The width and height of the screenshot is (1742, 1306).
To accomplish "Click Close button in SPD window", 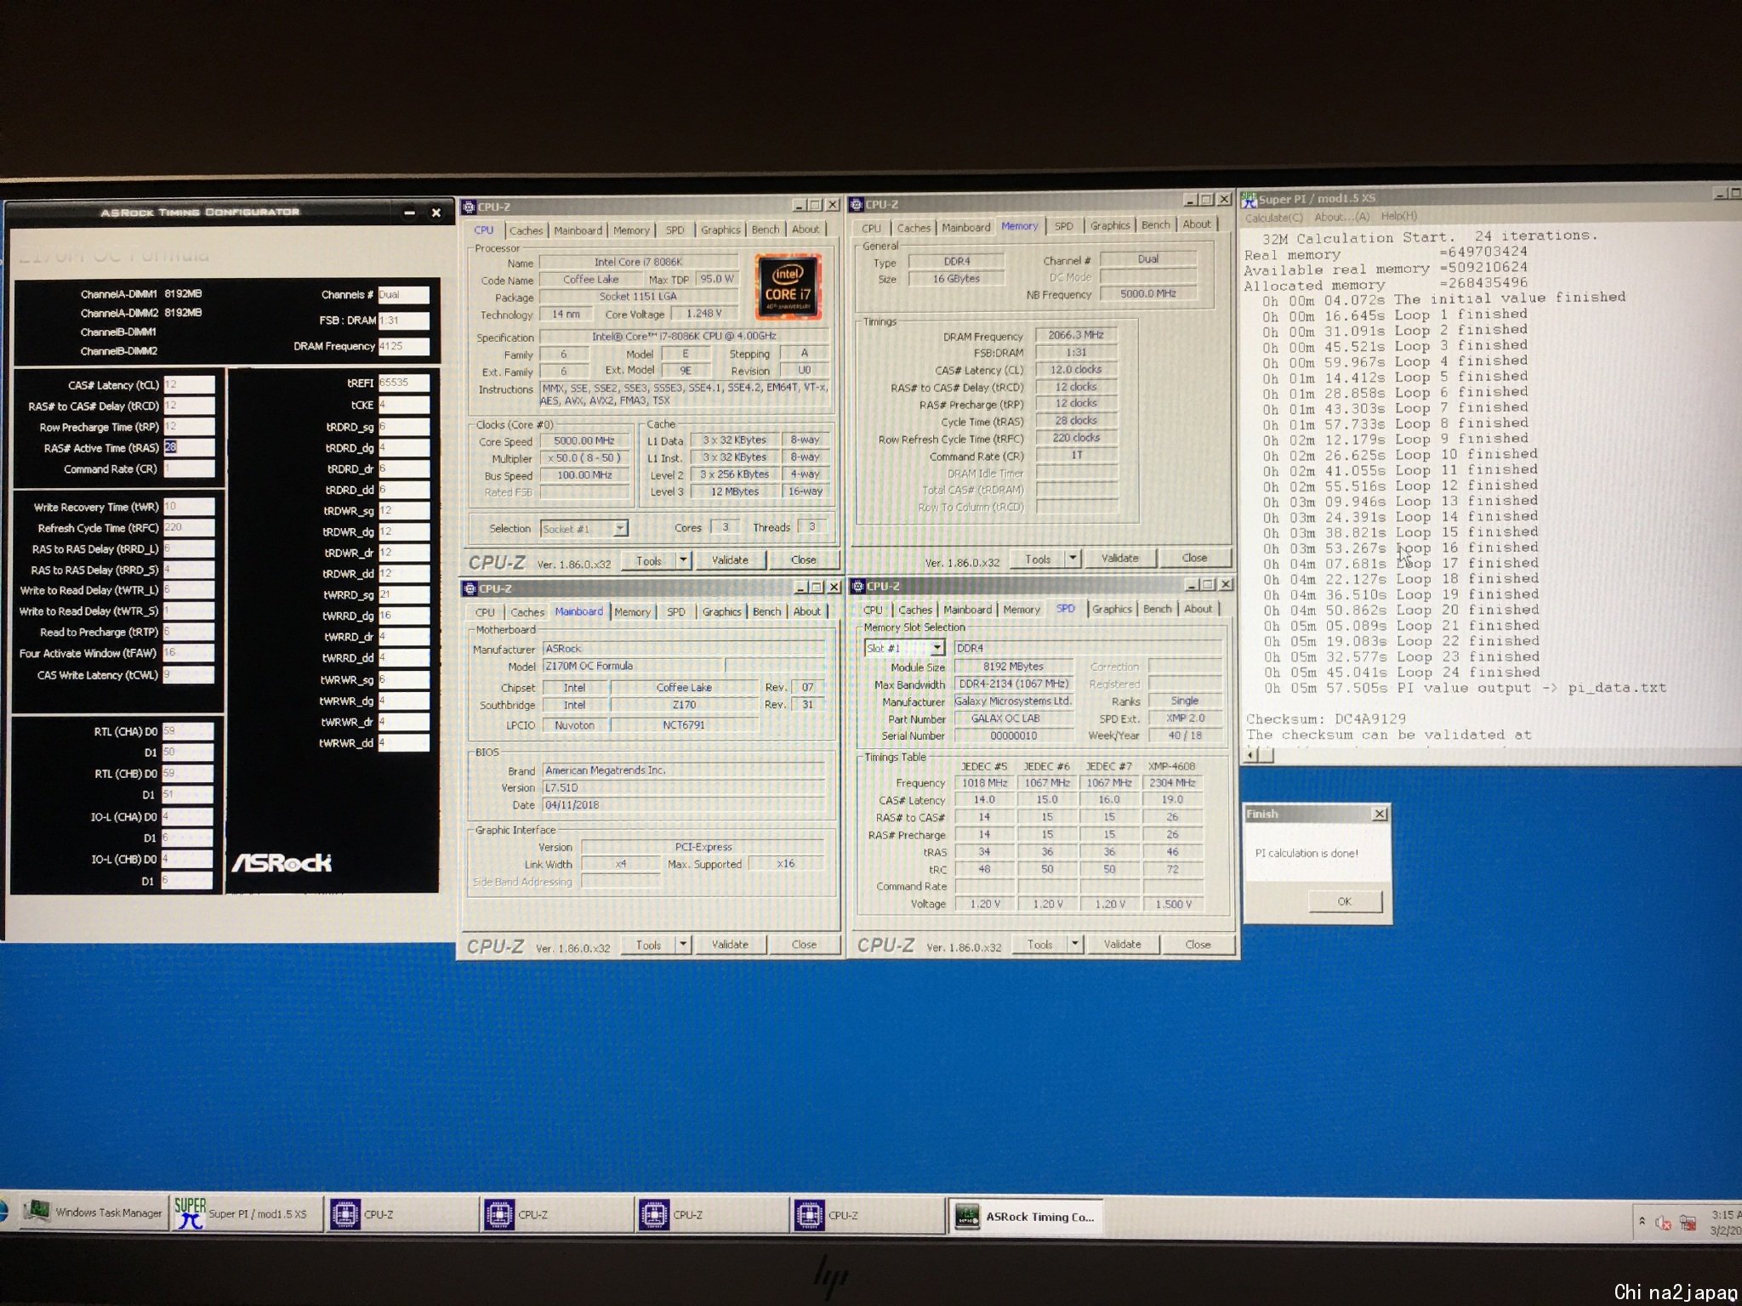I will tap(1198, 944).
